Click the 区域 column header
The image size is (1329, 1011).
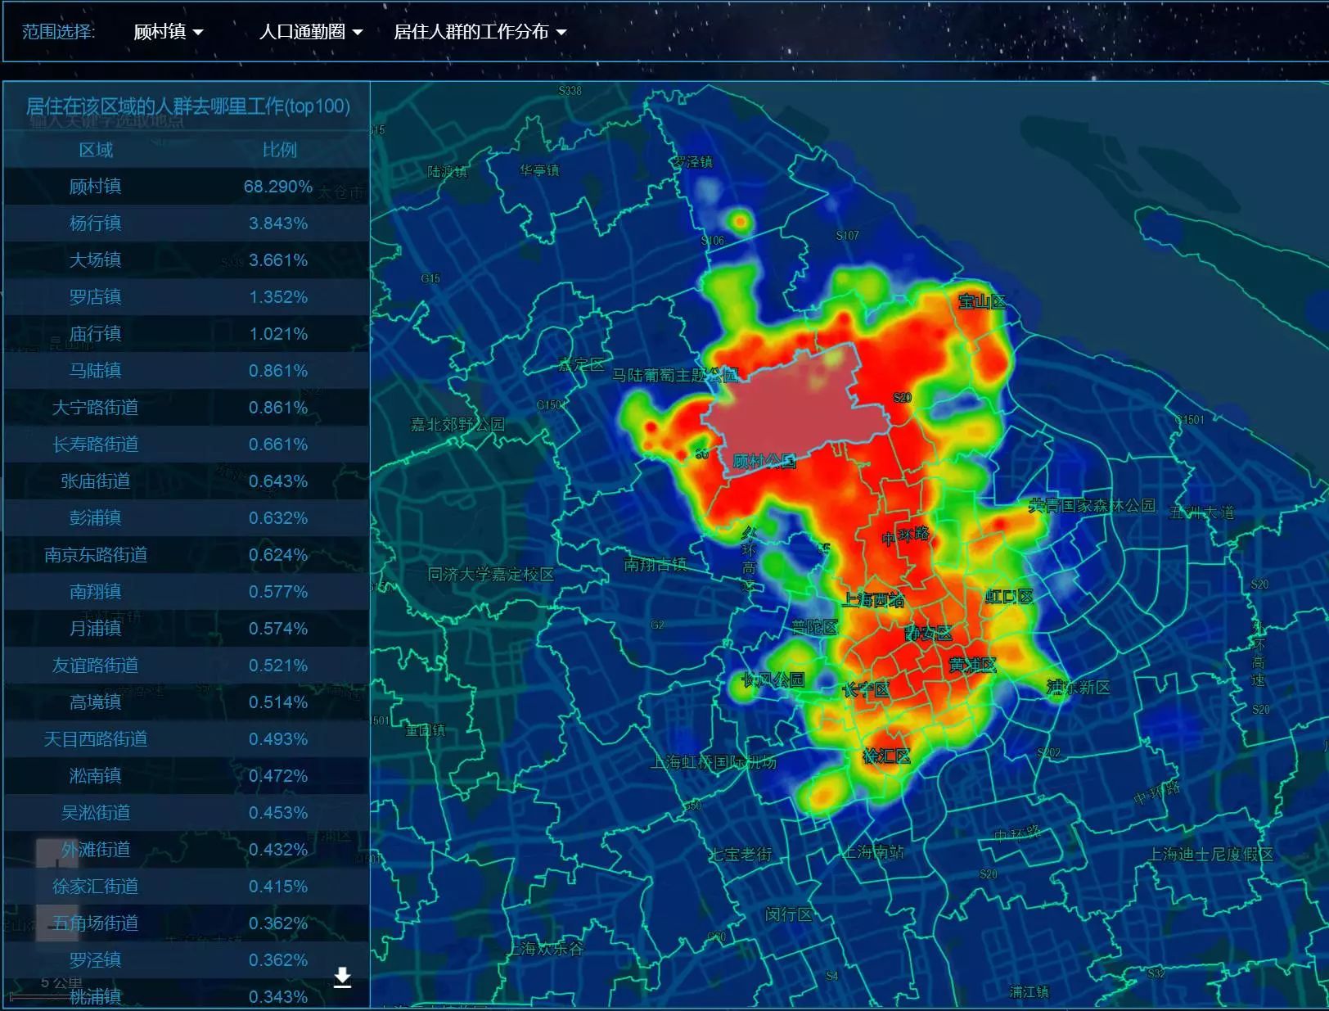(x=96, y=150)
